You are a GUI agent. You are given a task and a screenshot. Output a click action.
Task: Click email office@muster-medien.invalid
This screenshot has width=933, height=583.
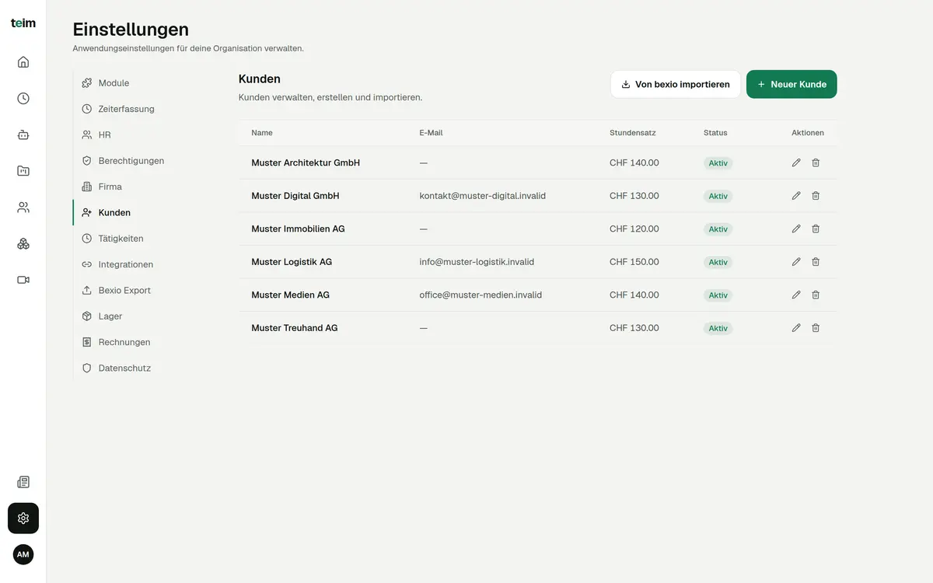(480, 295)
